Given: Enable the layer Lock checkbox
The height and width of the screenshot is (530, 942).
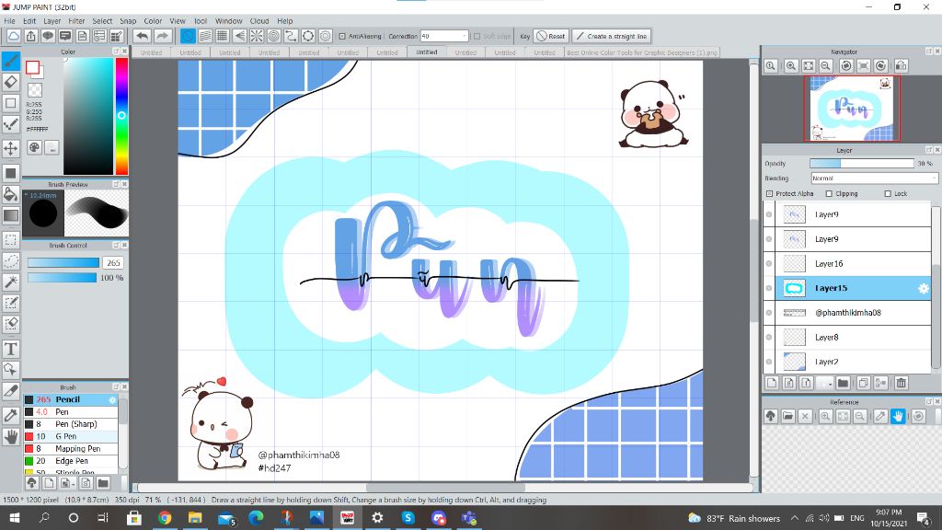Looking at the screenshot, I should 888,193.
